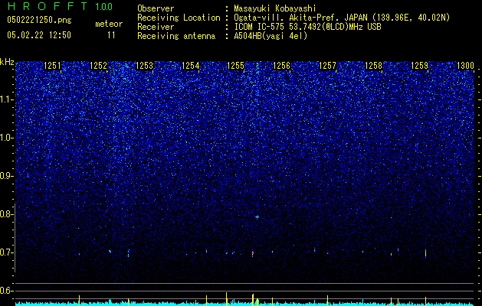Screen dimensions: 482x306
Task: Click the 1256 time marker
Action: coord(281,66)
